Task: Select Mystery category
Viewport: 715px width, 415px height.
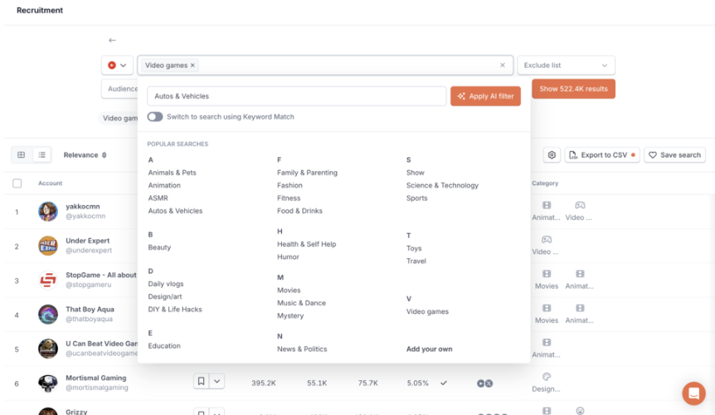Action: [x=290, y=315]
